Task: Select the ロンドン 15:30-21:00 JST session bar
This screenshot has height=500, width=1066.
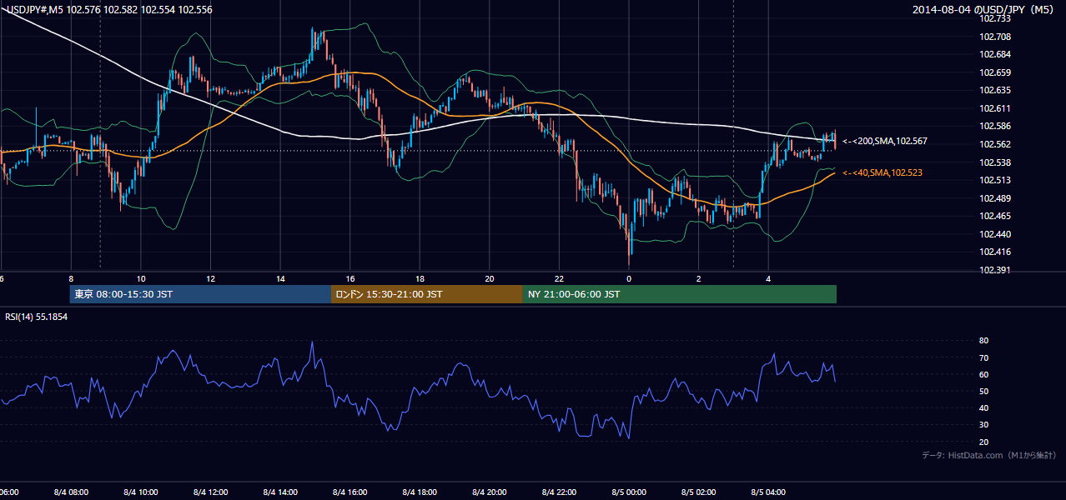Action: pyautogui.click(x=427, y=294)
